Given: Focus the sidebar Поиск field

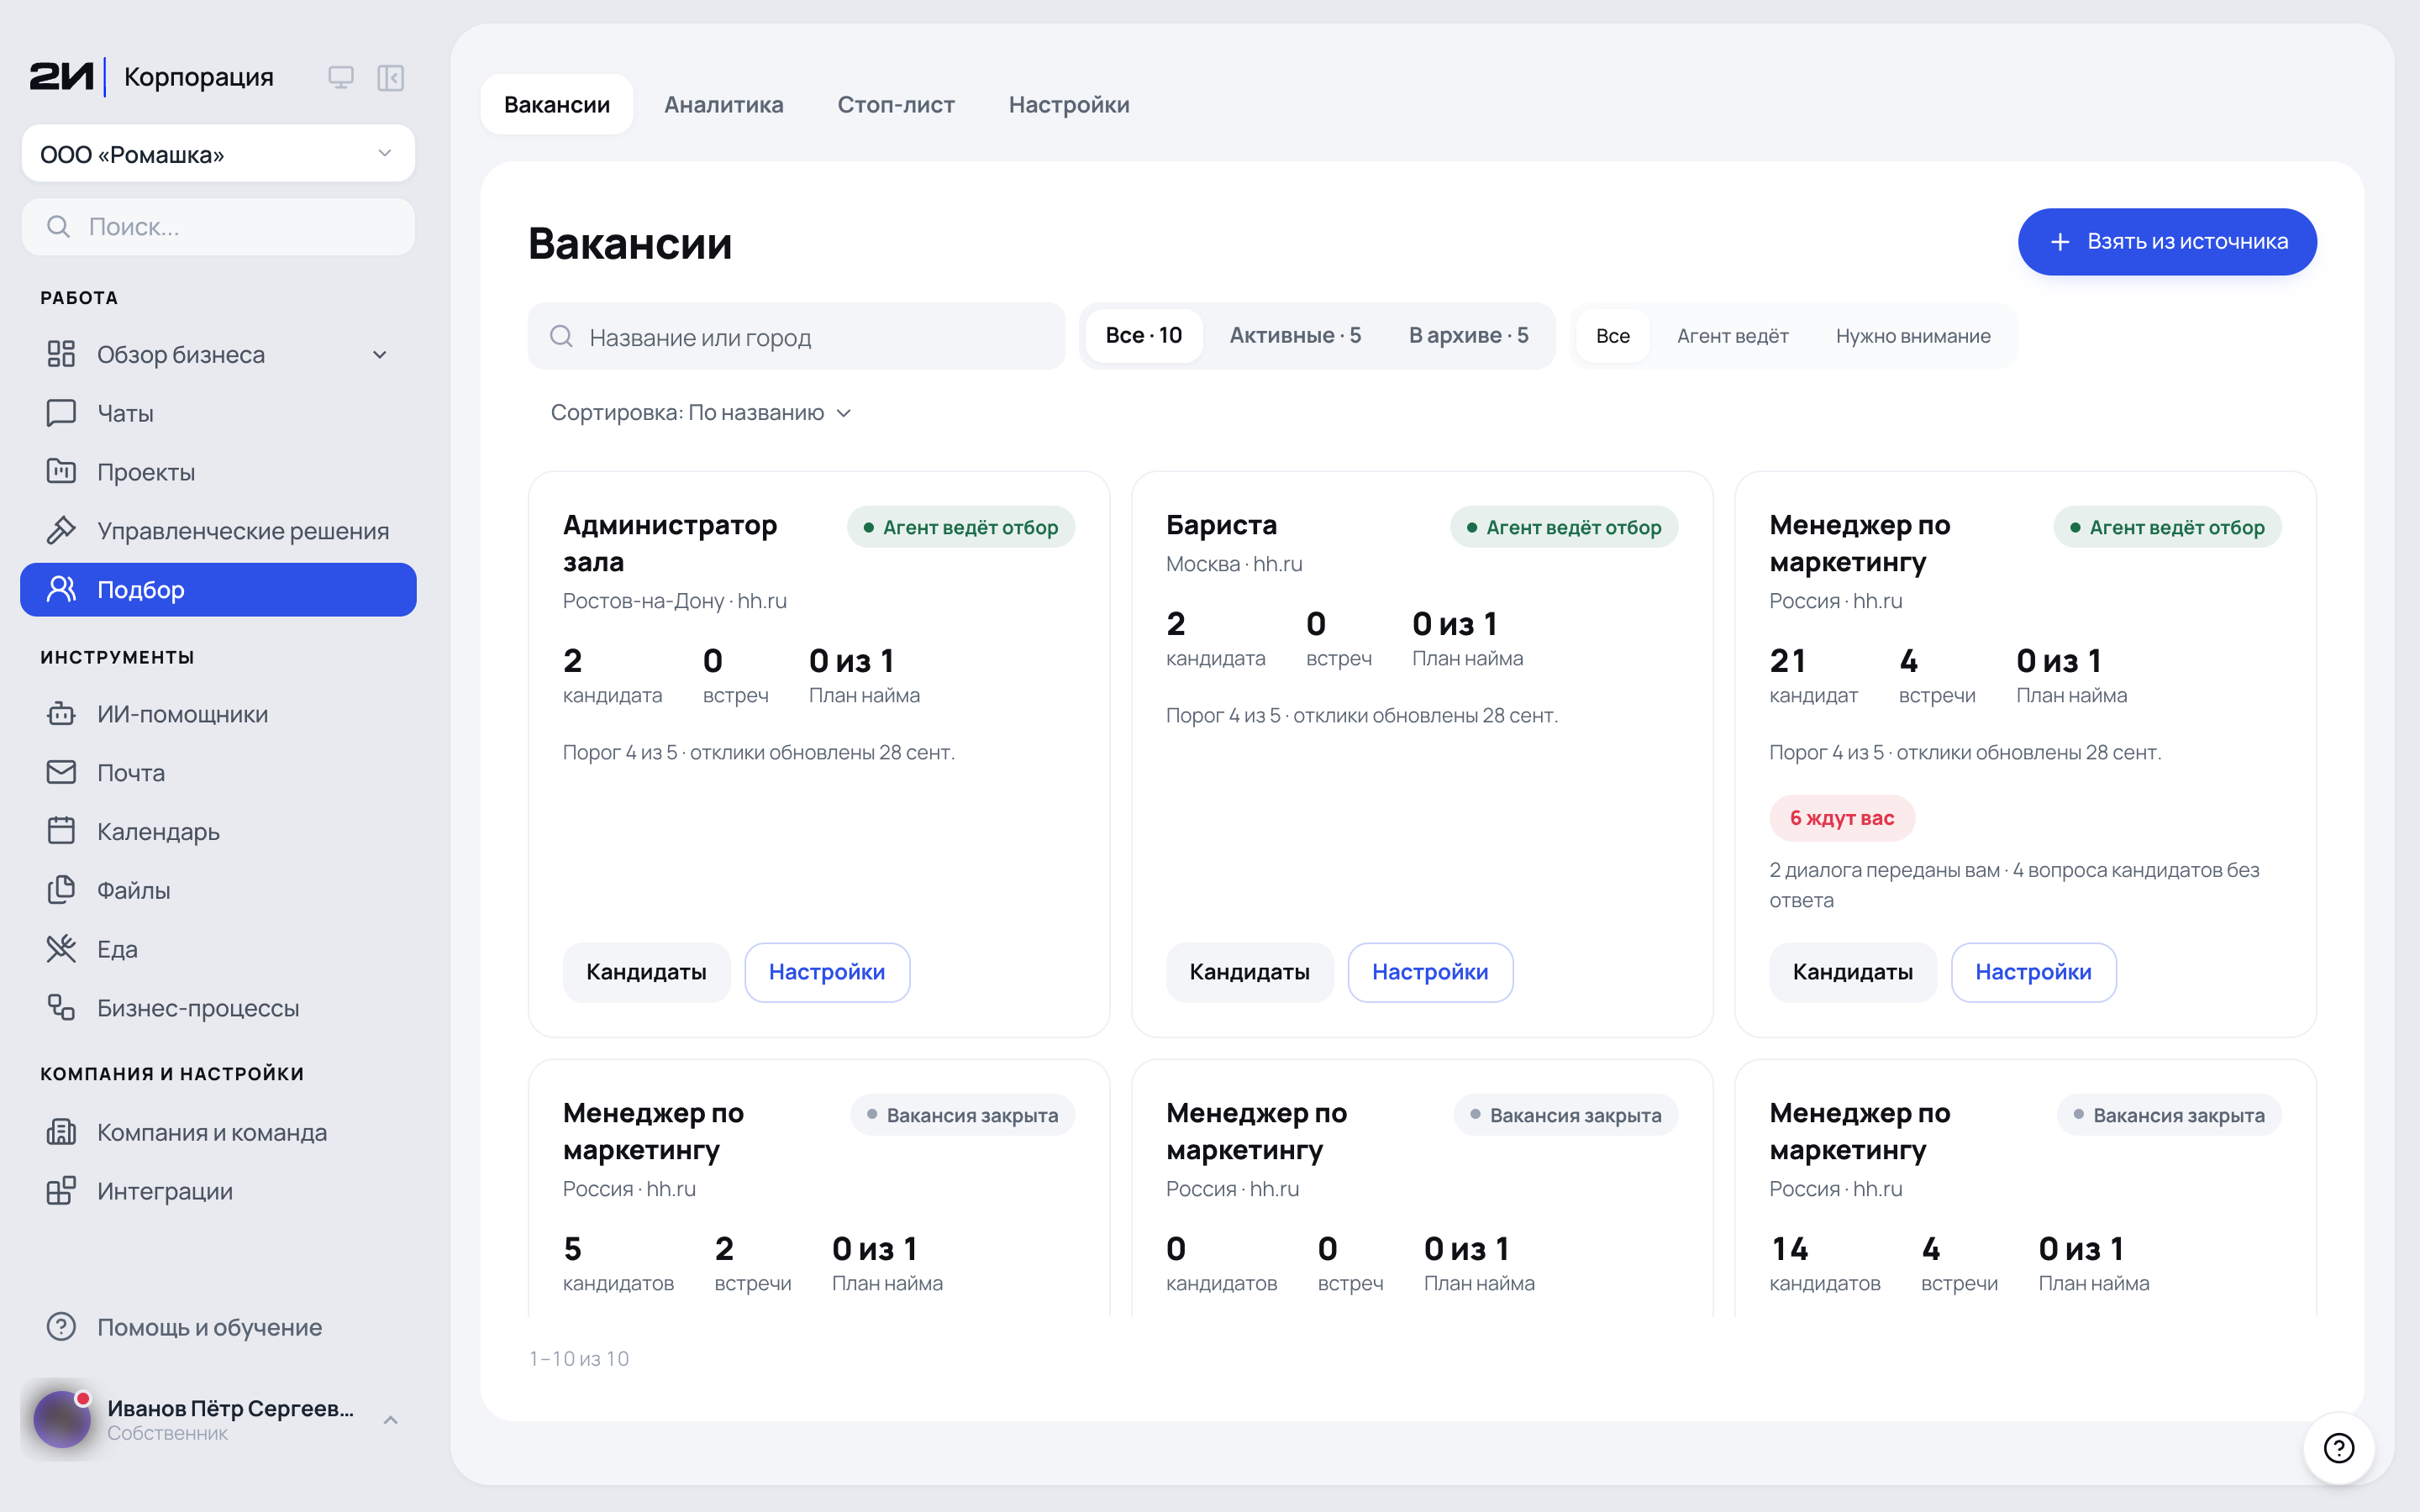Looking at the screenshot, I should point(218,227).
